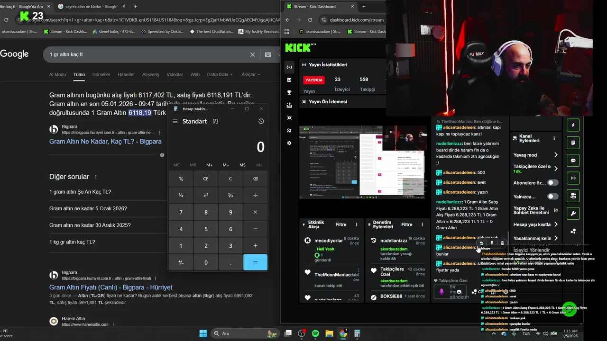Go back in the Kick browser window
The height and width of the screenshot is (341, 607).
click(287, 20)
